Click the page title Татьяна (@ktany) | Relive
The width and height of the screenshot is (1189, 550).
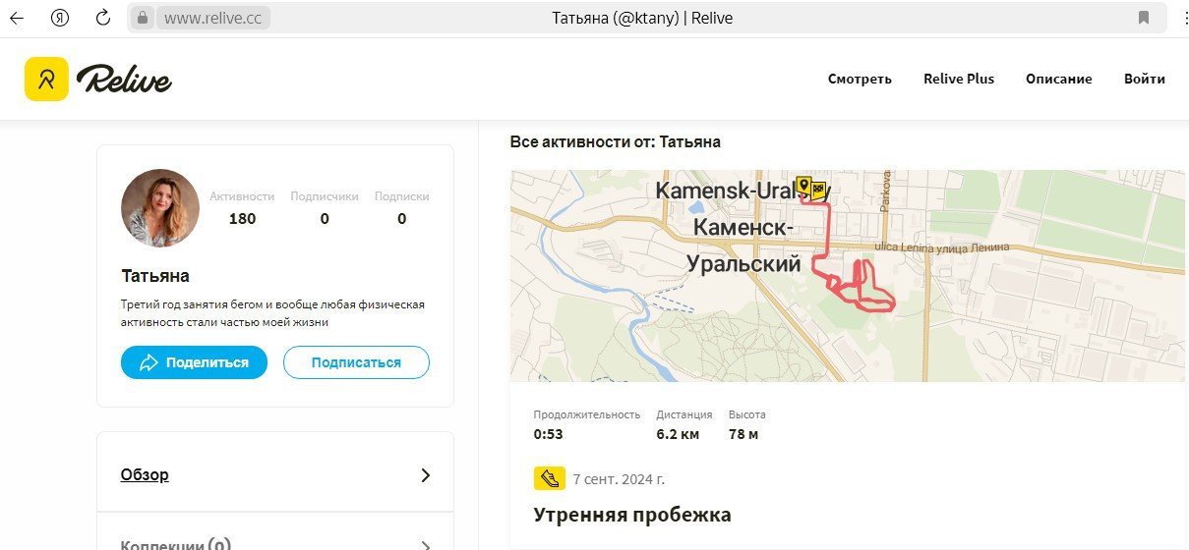point(642,18)
